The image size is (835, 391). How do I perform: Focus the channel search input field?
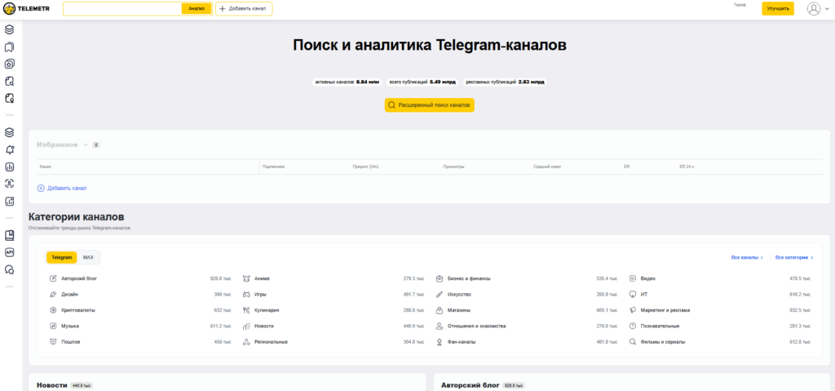point(122,8)
